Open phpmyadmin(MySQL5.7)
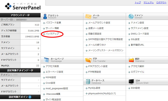The image size is (168, 101). 102,94
